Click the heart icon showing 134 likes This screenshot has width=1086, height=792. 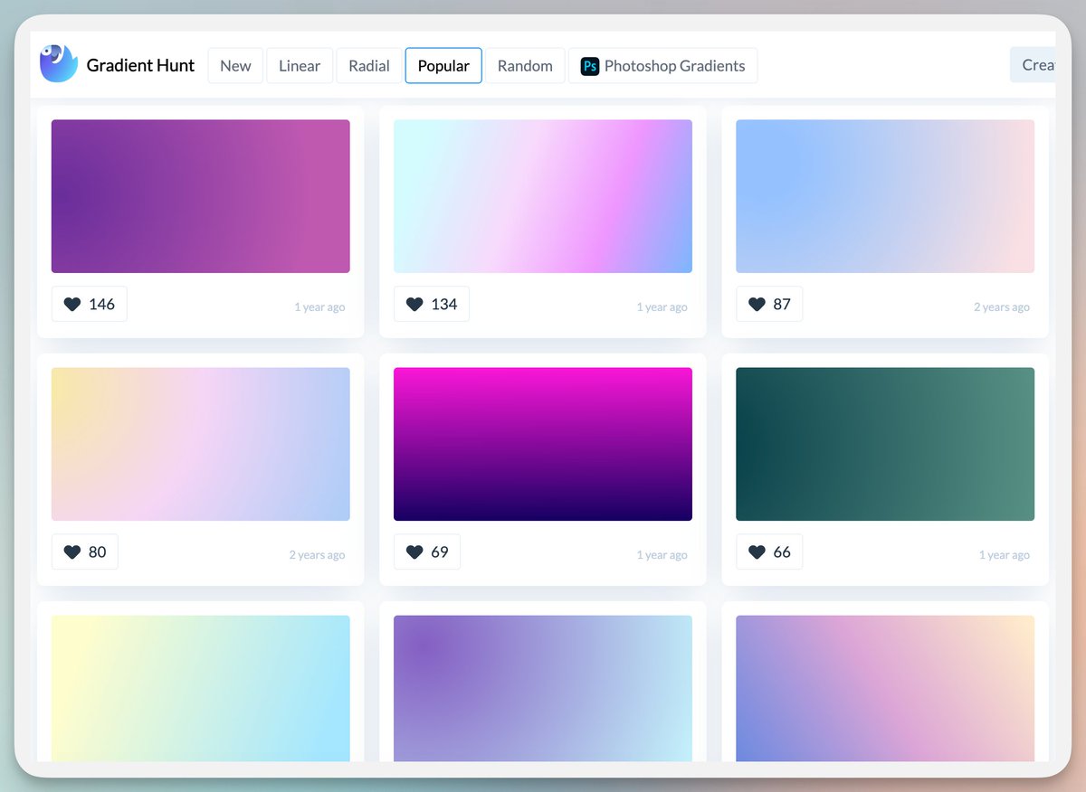click(x=414, y=305)
